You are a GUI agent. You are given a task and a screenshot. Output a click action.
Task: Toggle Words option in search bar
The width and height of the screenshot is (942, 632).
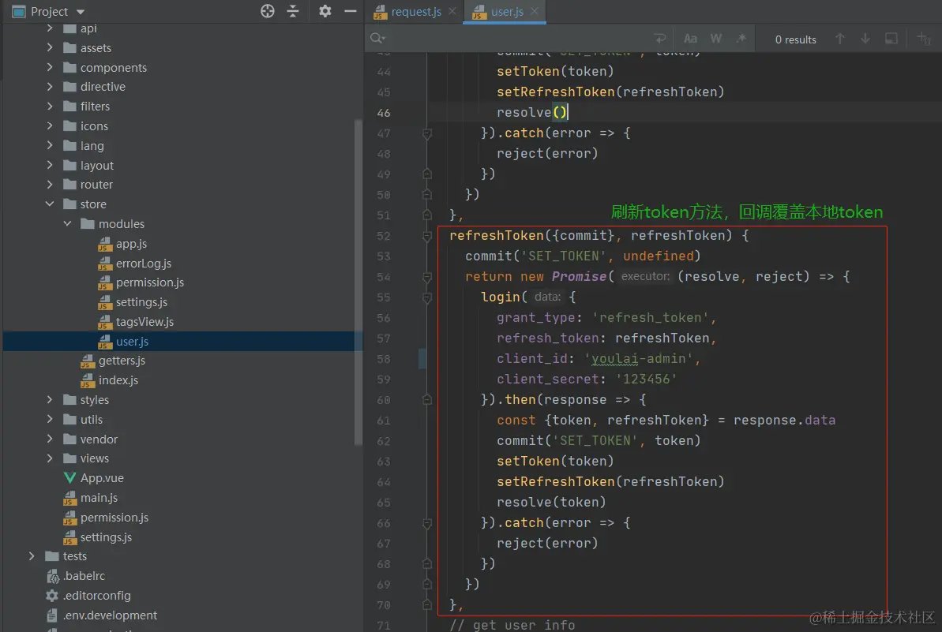[x=716, y=39]
